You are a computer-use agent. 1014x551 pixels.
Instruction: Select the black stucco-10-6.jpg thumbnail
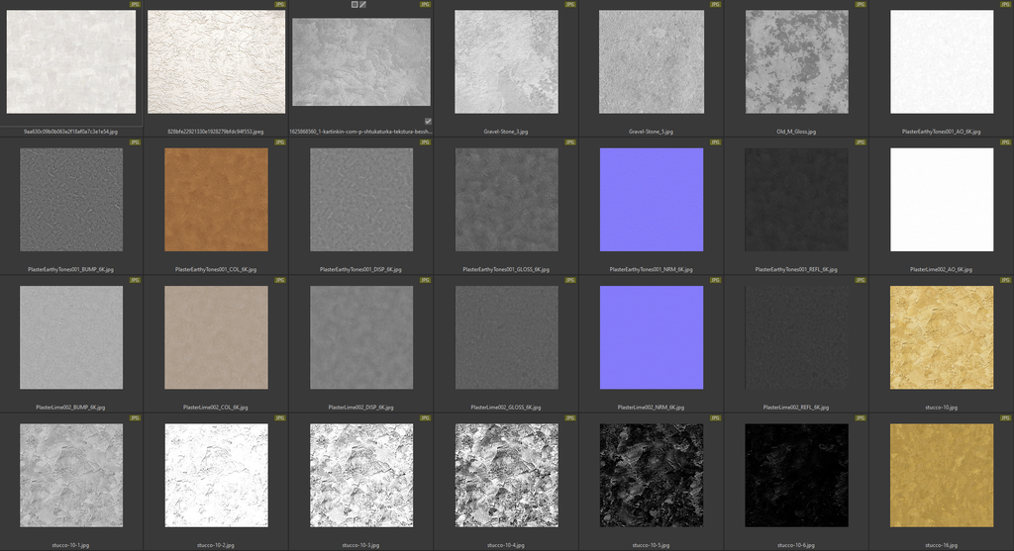[x=796, y=475]
